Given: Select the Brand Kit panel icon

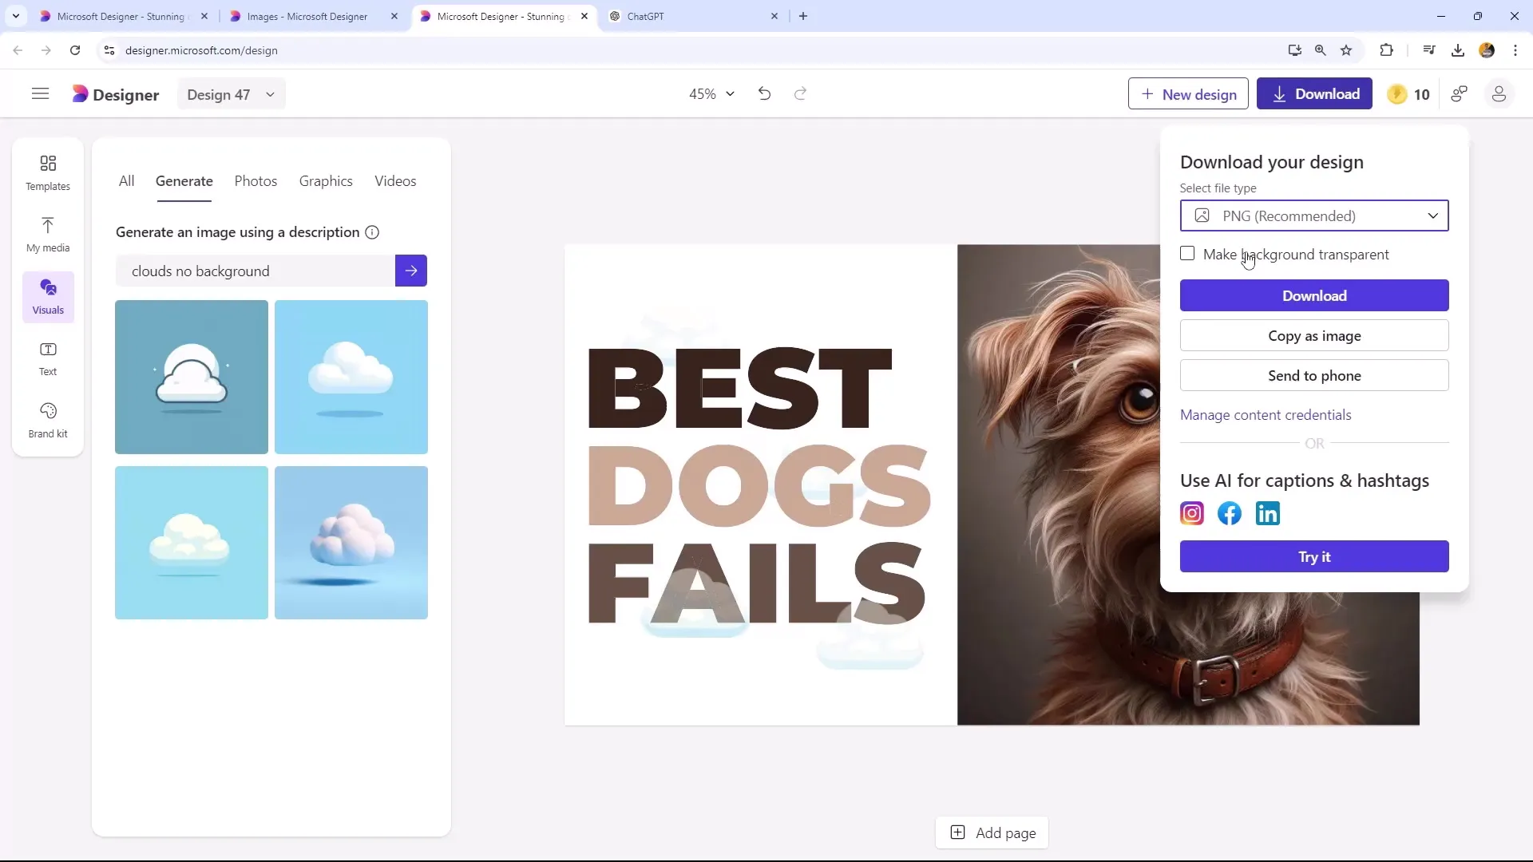Looking at the screenshot, I should click(x=46, y=421).
